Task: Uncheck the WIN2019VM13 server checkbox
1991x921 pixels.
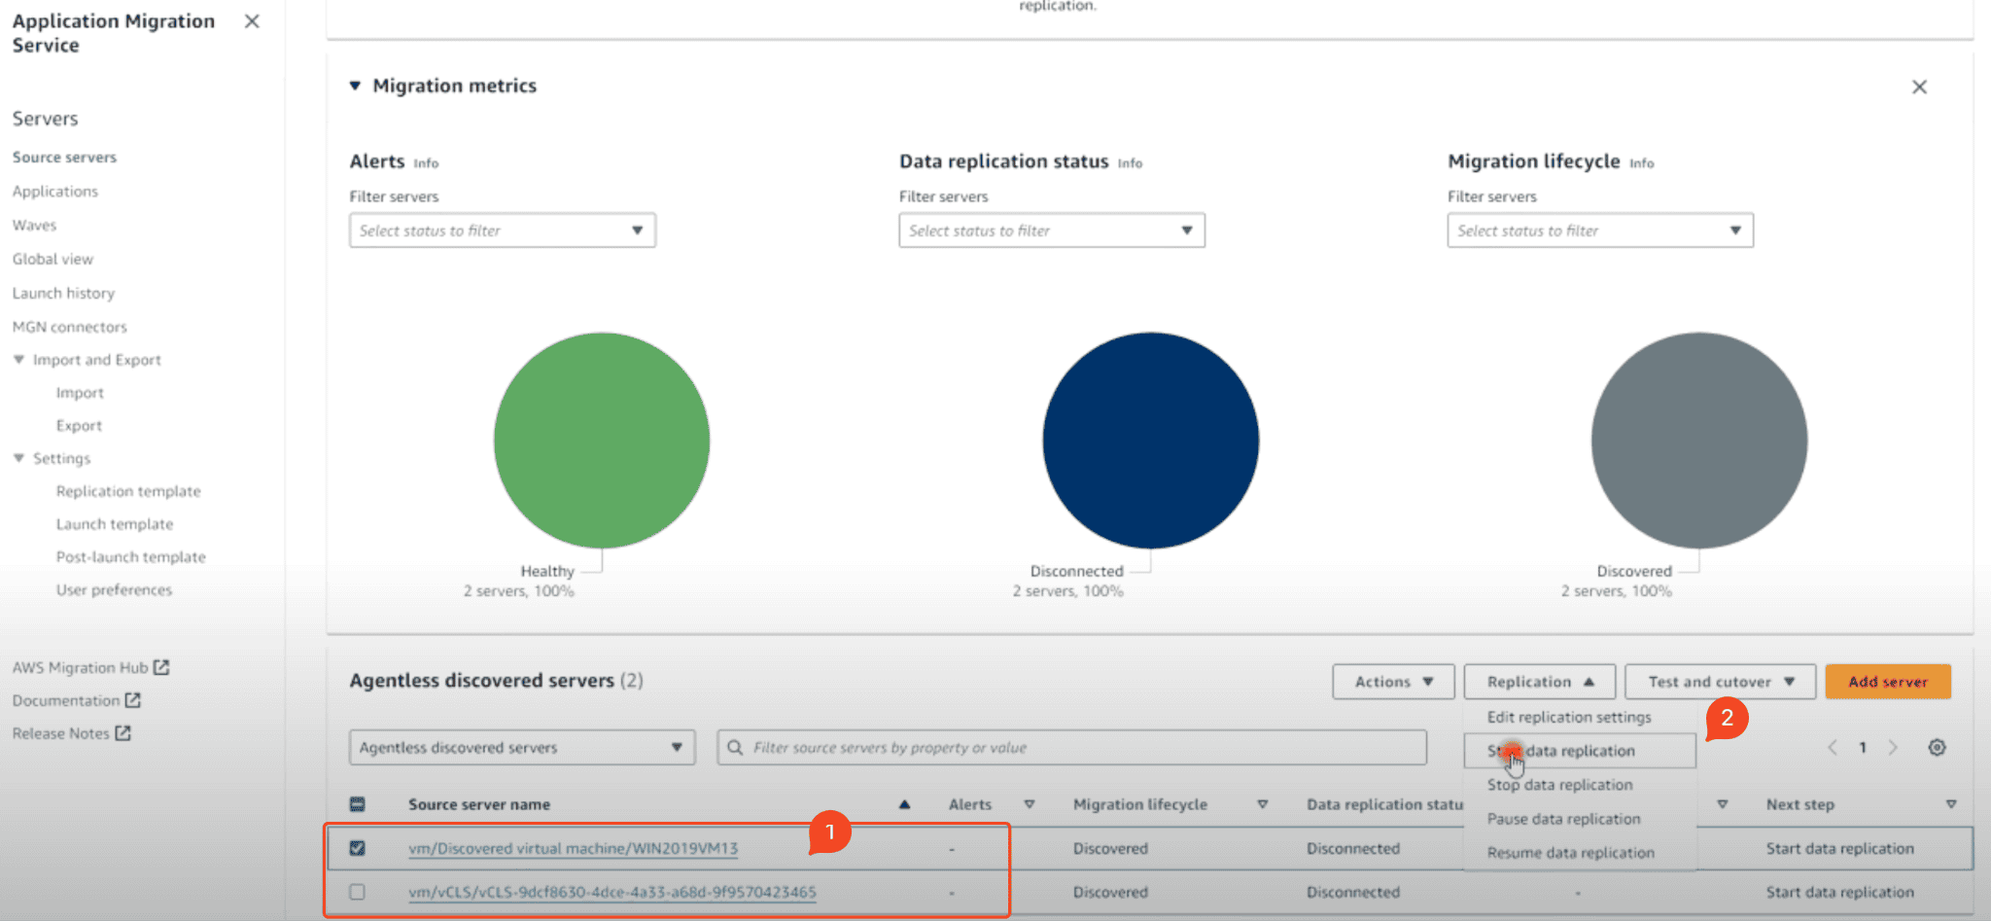Action: coord(357,848)
